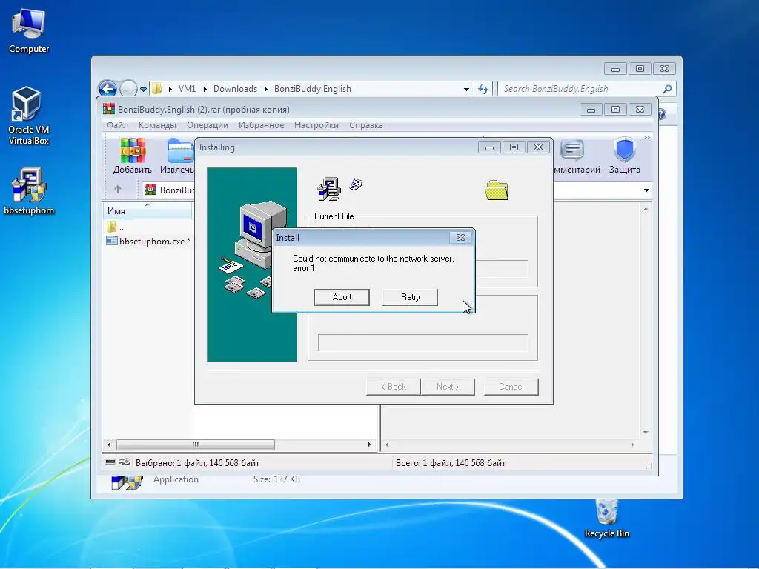Click the lower progress bar in Installing window
759x569 pixels.
423,342
